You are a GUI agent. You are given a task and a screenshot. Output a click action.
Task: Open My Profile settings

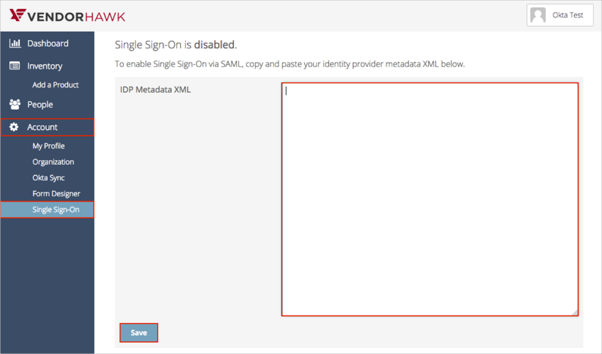48,146
